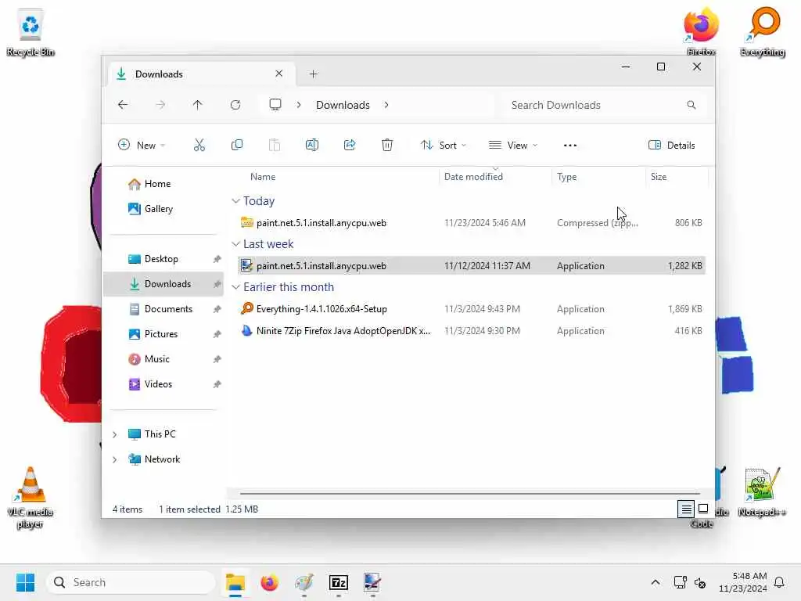Collapse the Earlier this month group
Image resolution: width=801 pixels, height=601 pixels.
[x=235, y=287]
